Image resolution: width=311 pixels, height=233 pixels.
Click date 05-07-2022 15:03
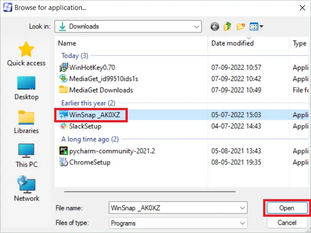click(x=236, y=115)
